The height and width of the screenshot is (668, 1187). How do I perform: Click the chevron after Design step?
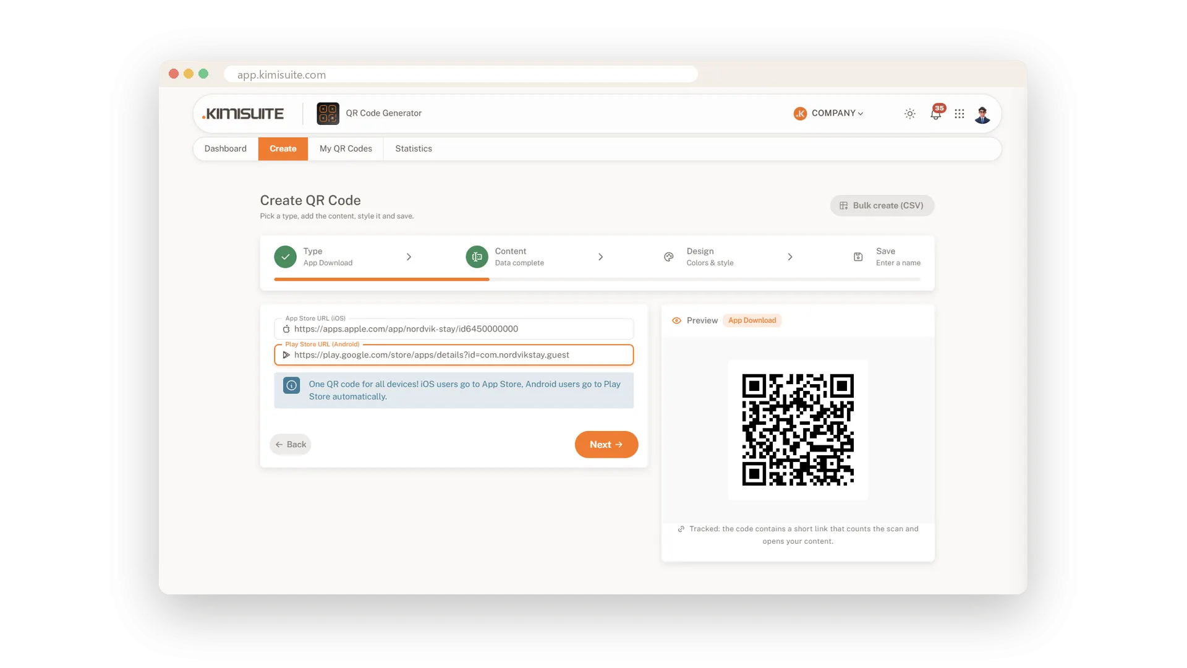tap(790, 257)
